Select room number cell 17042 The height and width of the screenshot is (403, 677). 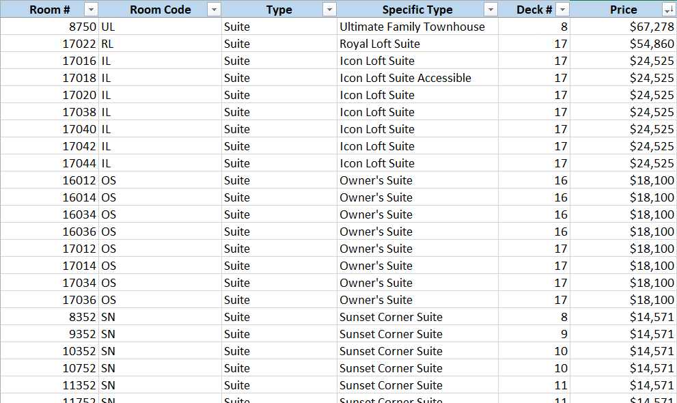(50, 146)
